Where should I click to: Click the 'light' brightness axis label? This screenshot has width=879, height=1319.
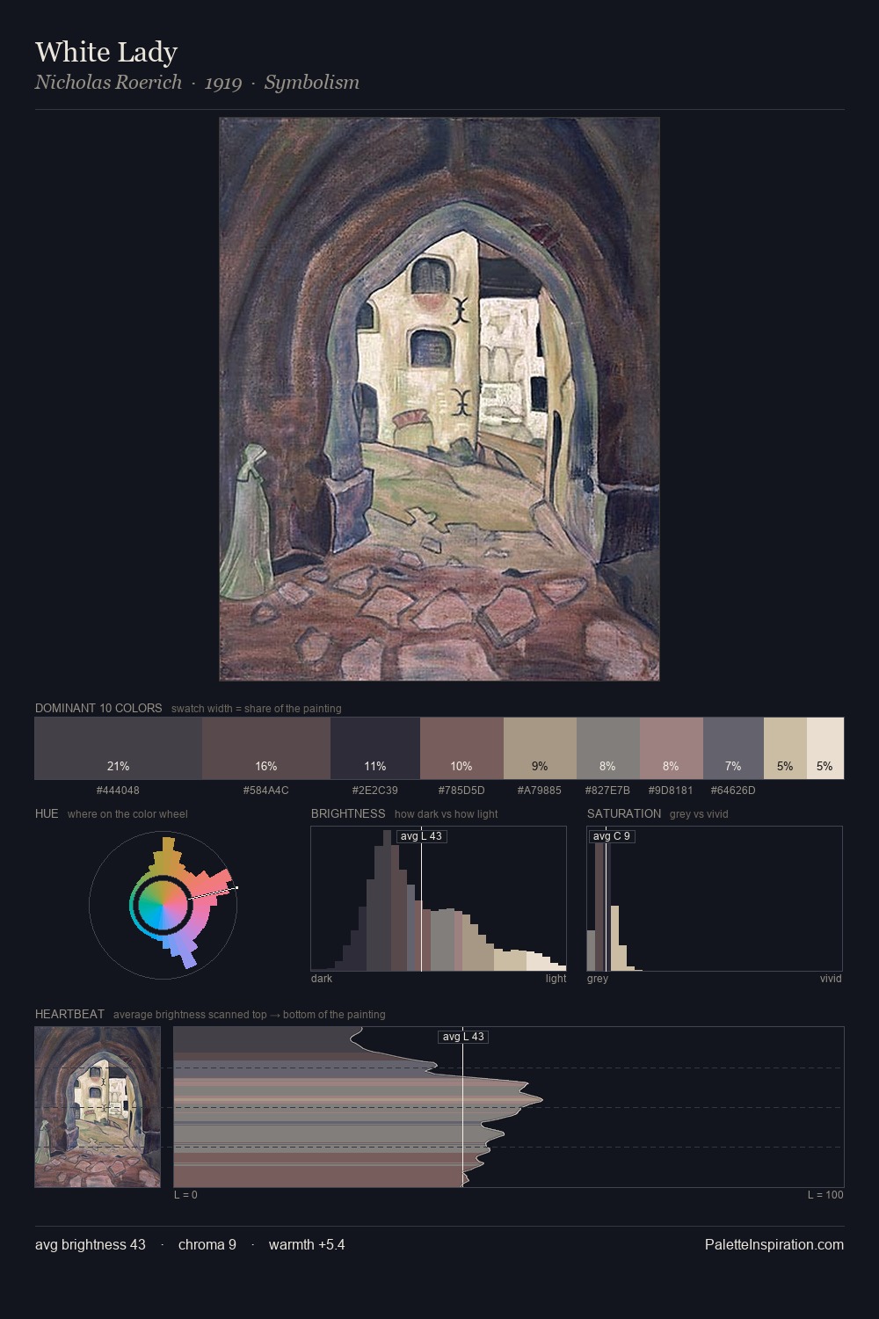pos(556,979)
